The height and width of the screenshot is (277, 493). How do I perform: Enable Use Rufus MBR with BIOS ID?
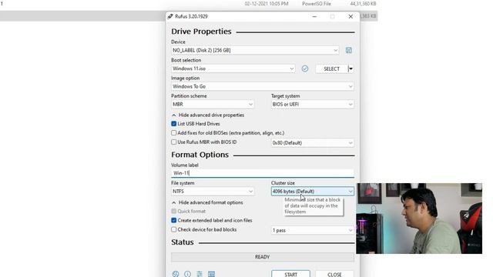click(174, 142)
